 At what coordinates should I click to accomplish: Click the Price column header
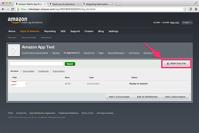[x=67, y=77]
